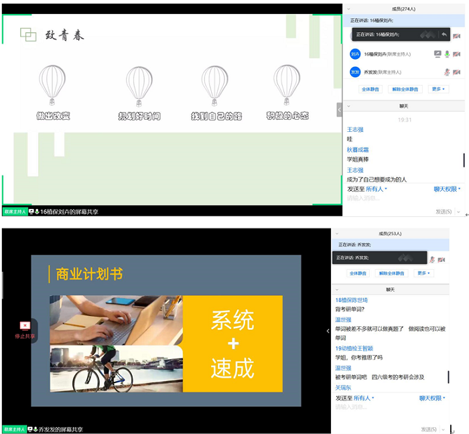The height and width of the screenshot is (434, 469).
Task: Click the 发发 blue avatar in the member list
Action: point(355,72)
